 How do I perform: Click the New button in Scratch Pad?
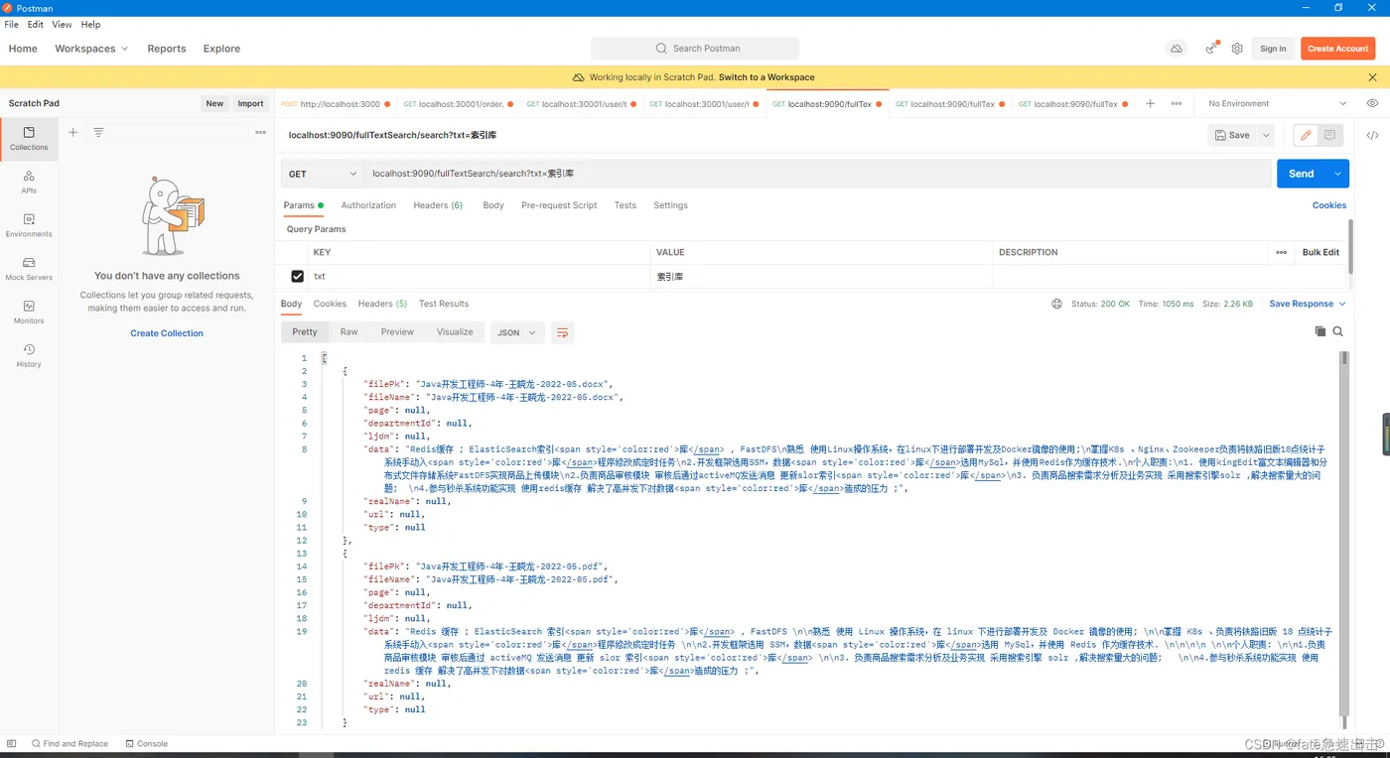coord(214,103)
